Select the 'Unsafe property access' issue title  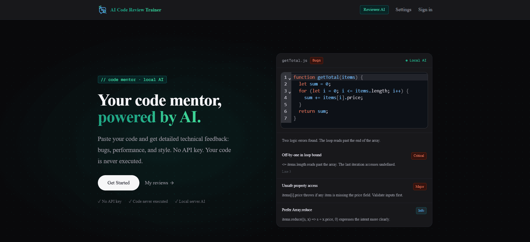click(300, 186)
